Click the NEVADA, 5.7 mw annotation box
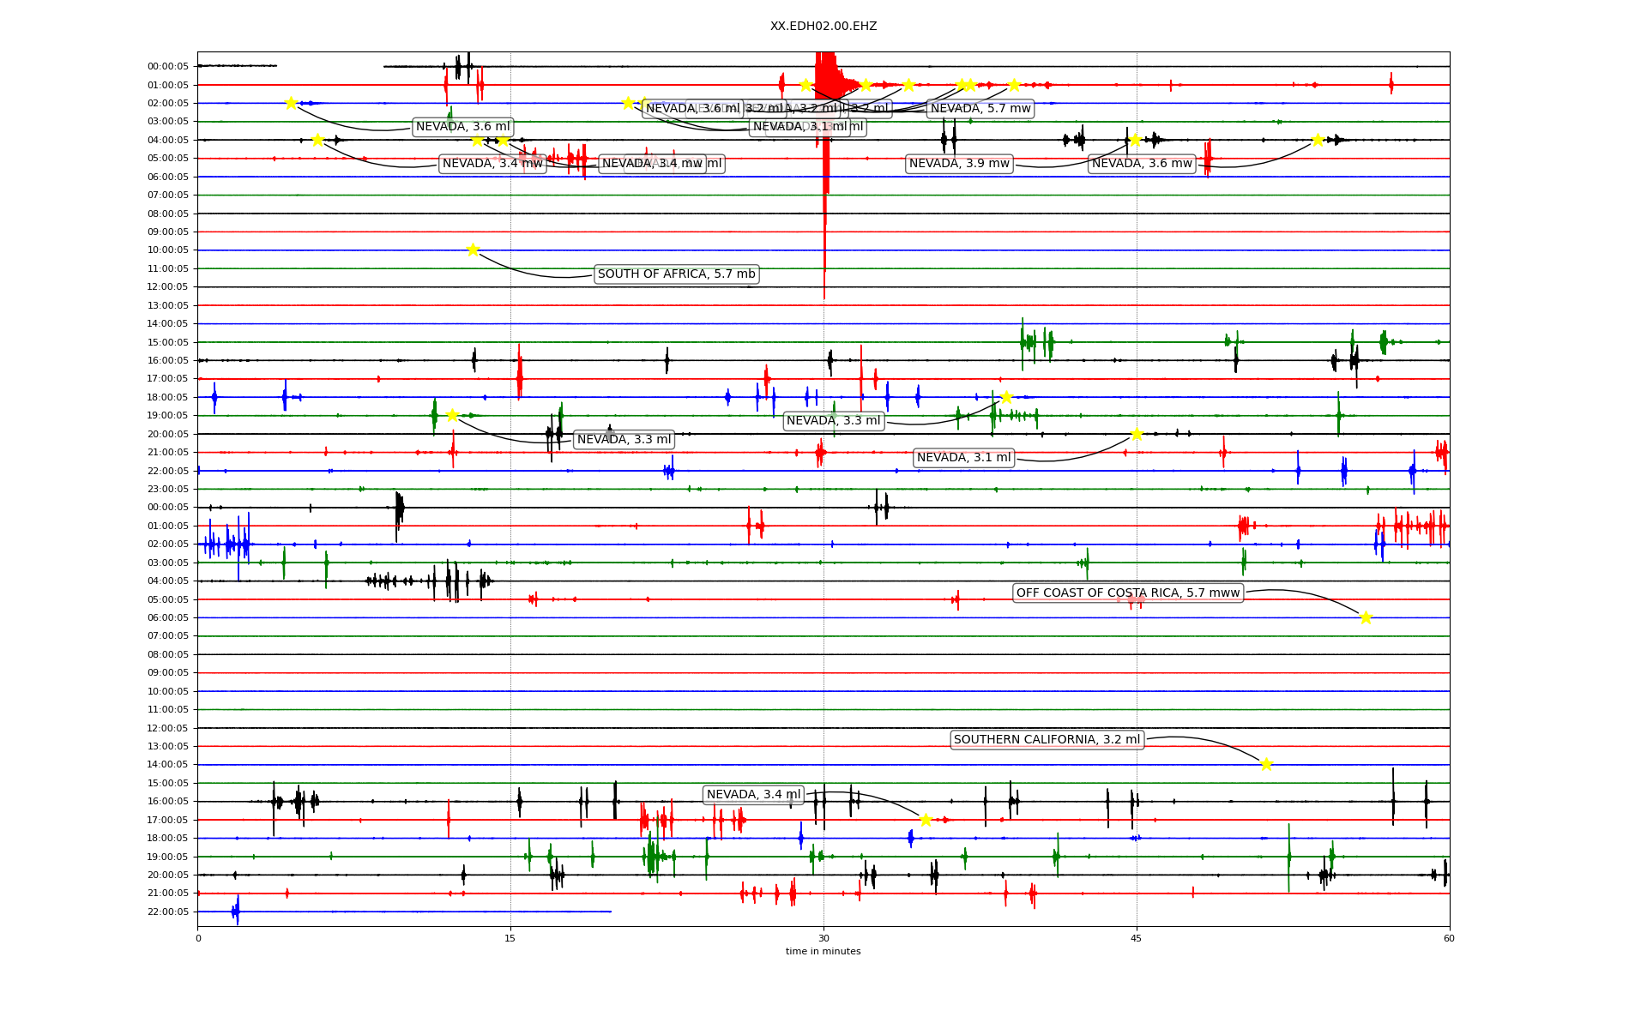This screenshot has width=1647, height=1029. (x=980, y=108)
